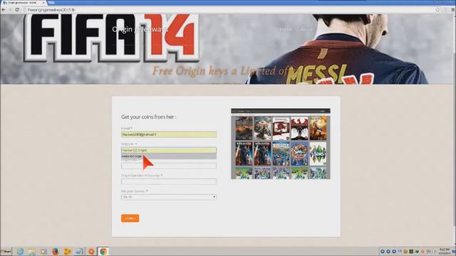The width and height of the screenshot is (456, 256).
Task: Open File Explorer from the taskbar
Action: [x=31, y=251]
